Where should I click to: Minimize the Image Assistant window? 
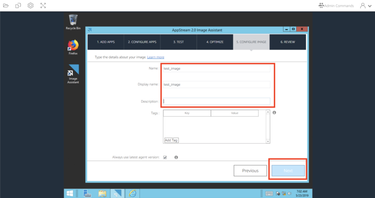coord(286,29)
